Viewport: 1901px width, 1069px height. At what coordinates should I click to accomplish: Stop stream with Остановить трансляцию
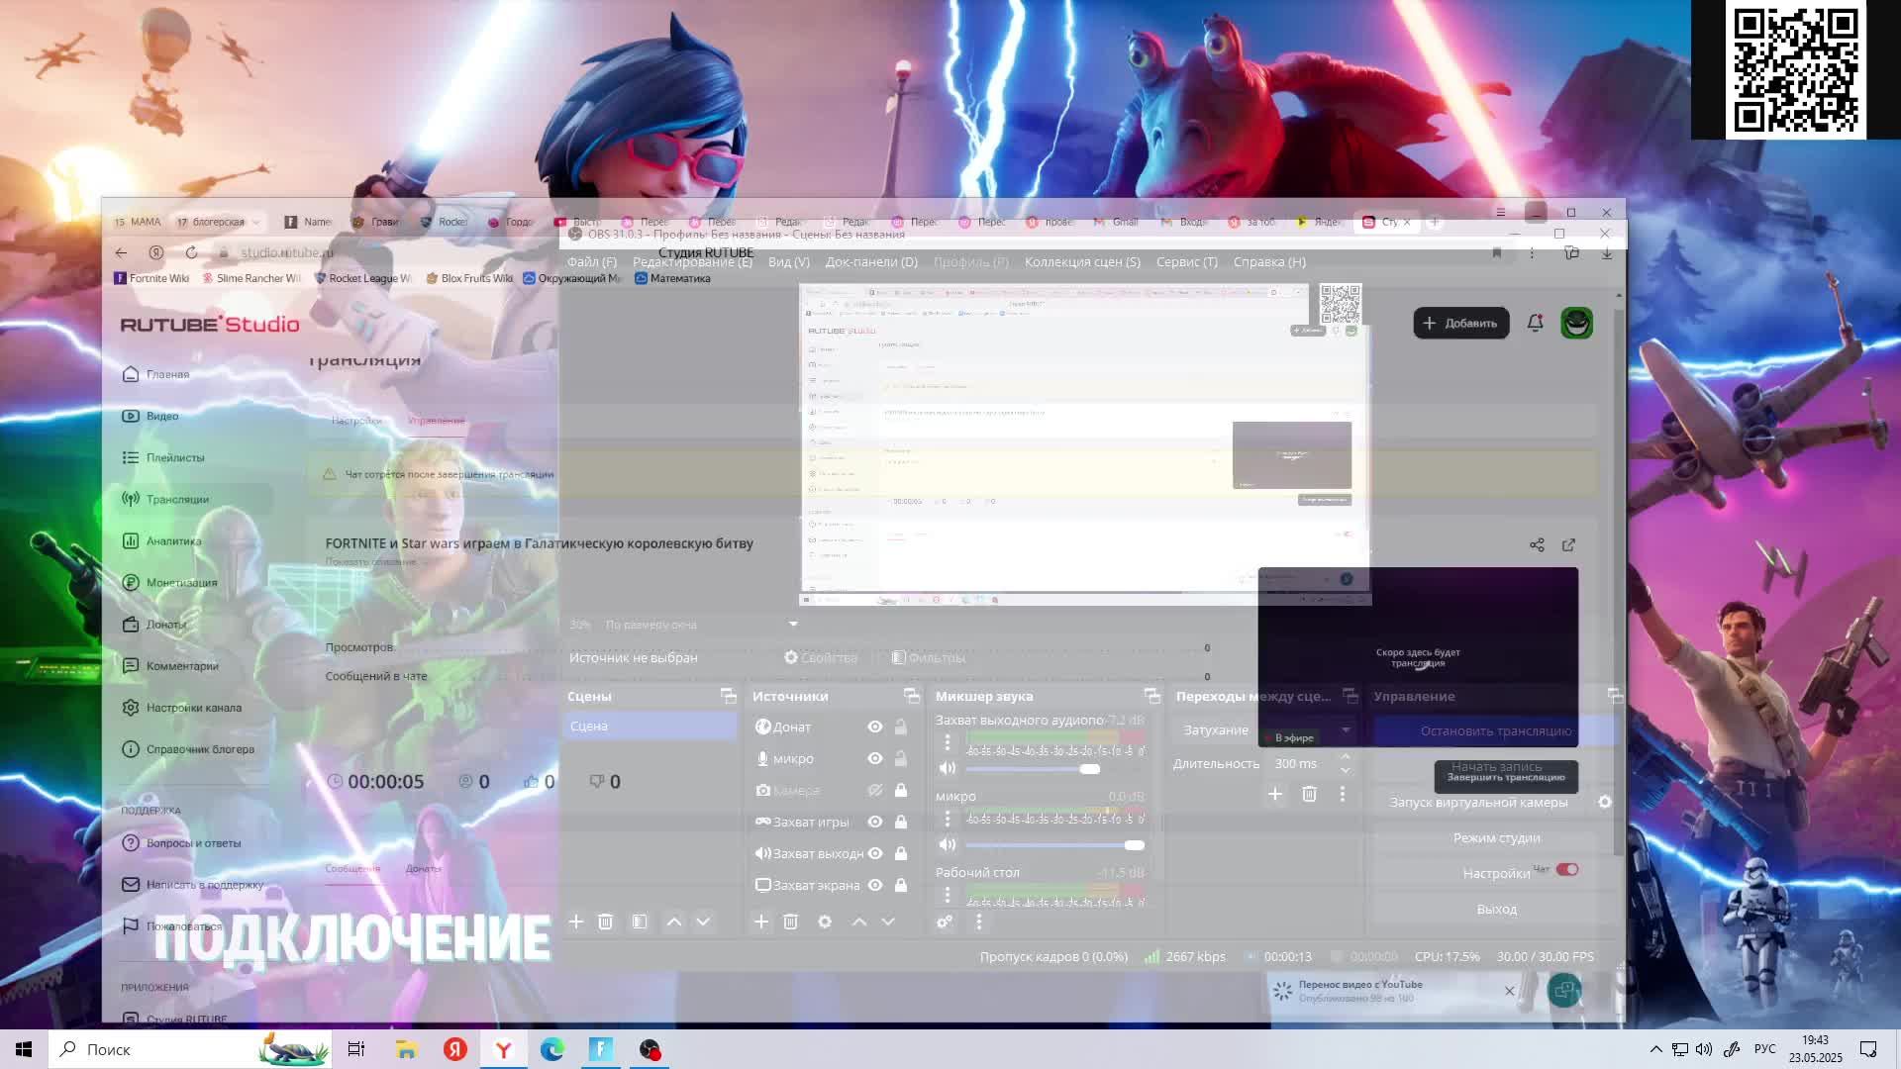(1495, 730)
